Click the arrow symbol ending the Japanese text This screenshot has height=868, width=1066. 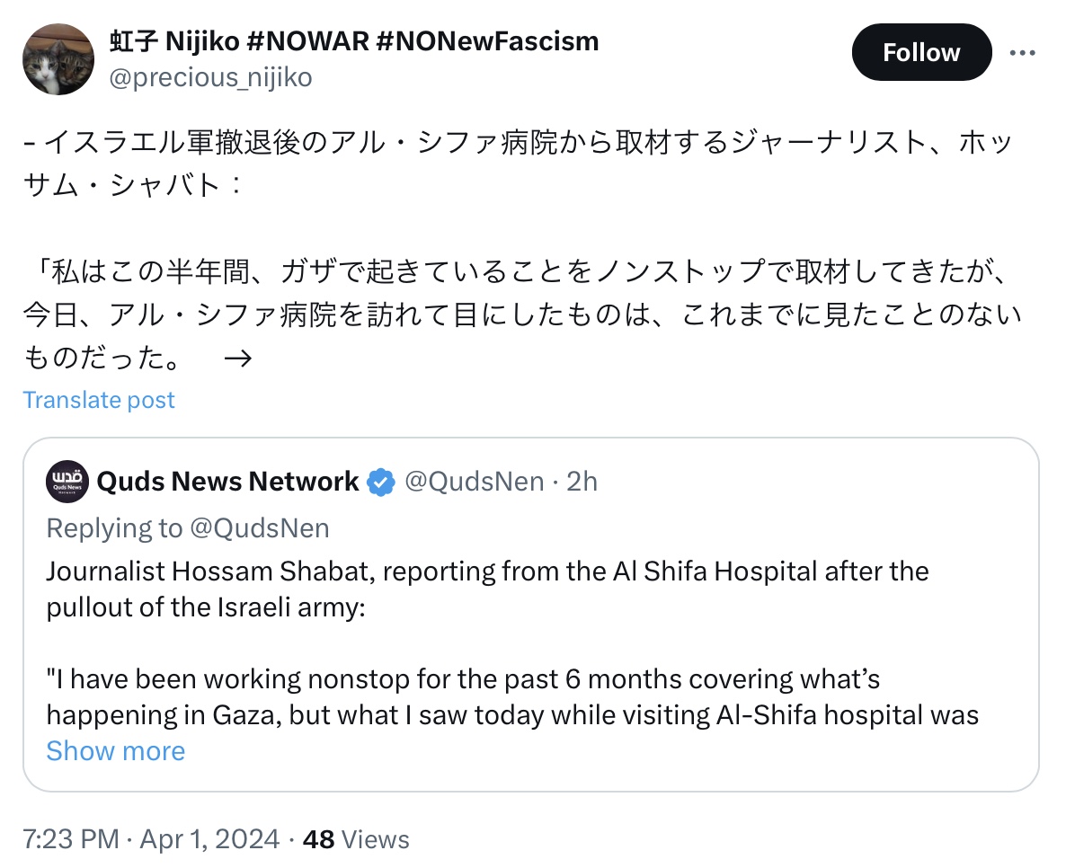coord(238,359)
